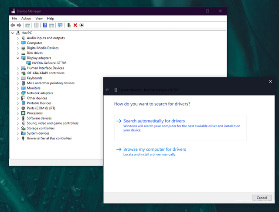Image resolution: width=279 pixels, height=212 pixels.
Task: Expand the Computer category
Action: tap(18, 43)
